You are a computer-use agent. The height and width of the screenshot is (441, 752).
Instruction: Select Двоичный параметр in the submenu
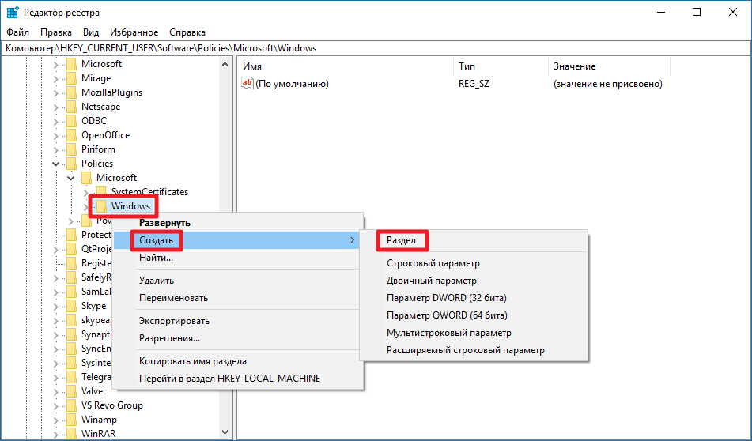[432, 281]
